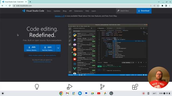Go back in browser history
The image size is (172, 96).
[2, 6]
